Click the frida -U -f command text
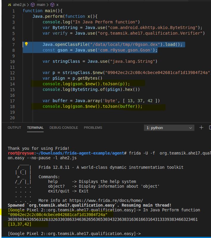211x238 pixels. pos(142,153)
